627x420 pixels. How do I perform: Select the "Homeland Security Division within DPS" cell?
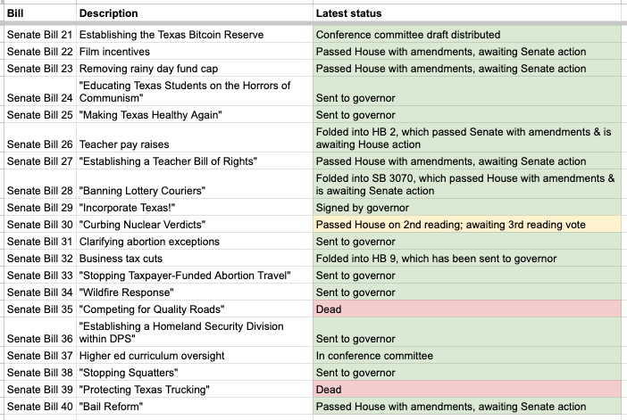(195, 333)
